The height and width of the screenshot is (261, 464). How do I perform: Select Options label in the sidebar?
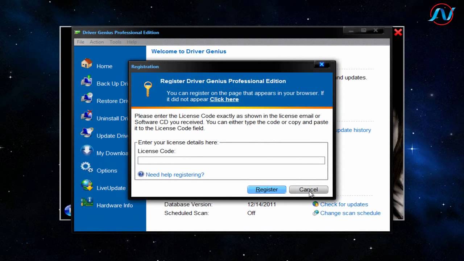[x=107, y=171]
